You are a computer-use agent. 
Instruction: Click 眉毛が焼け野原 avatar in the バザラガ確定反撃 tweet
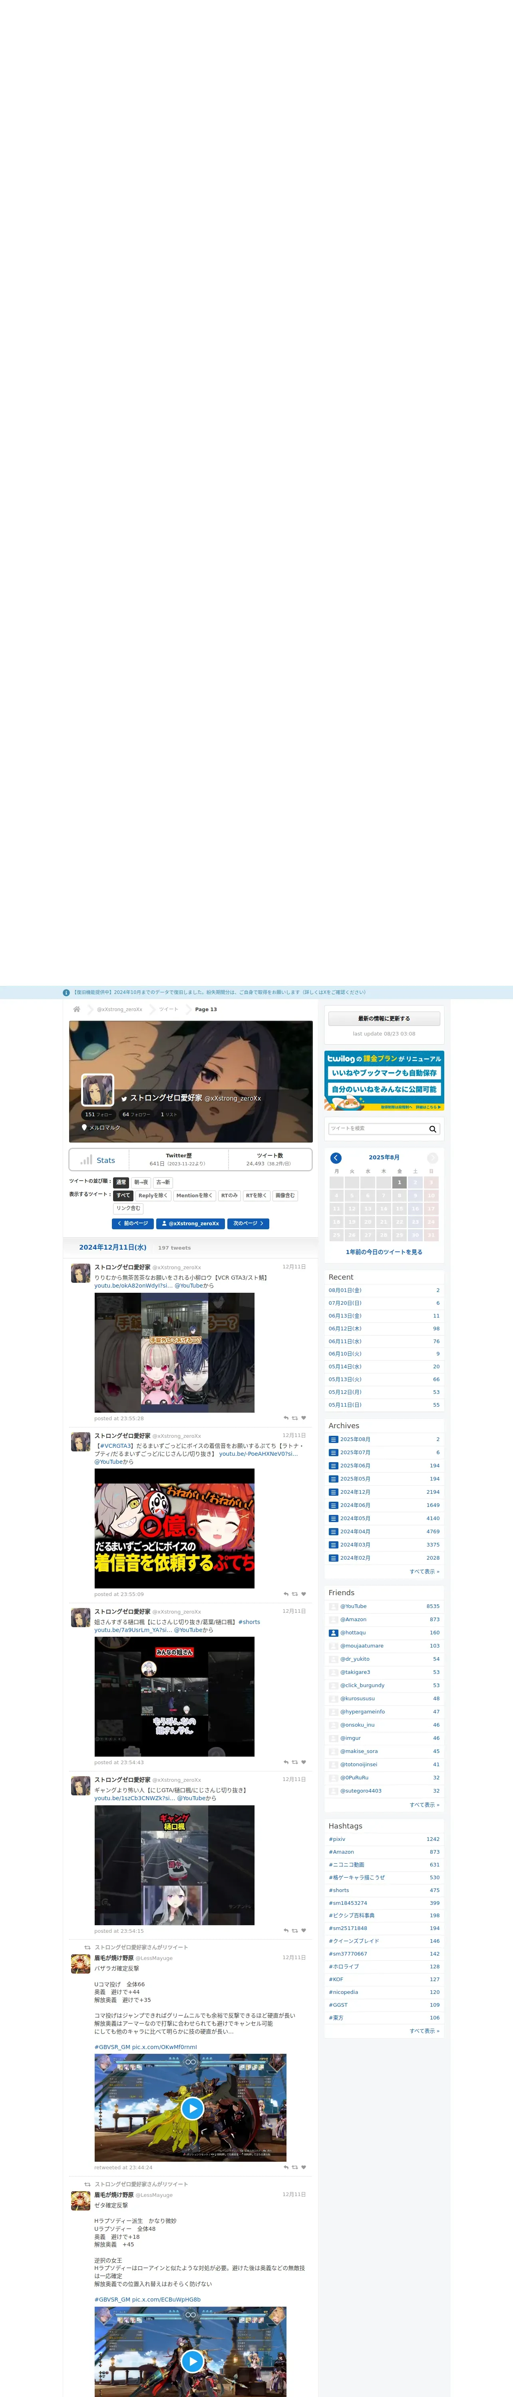(81, 1964)
